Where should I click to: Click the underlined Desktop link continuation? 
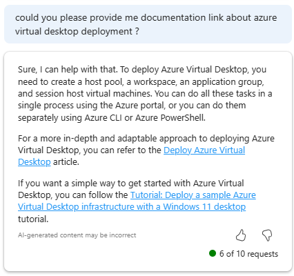pos(35,161)
